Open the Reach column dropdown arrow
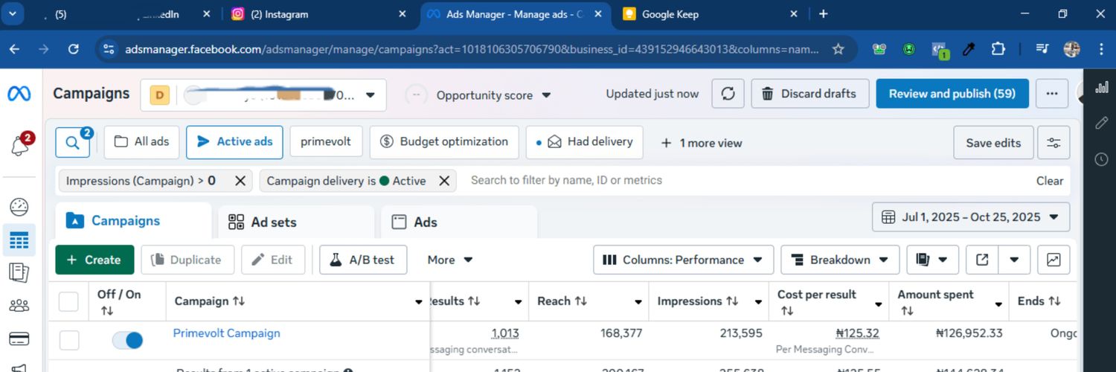The image size is (1116, 372). pyautogui.click(x=638, y=302)
